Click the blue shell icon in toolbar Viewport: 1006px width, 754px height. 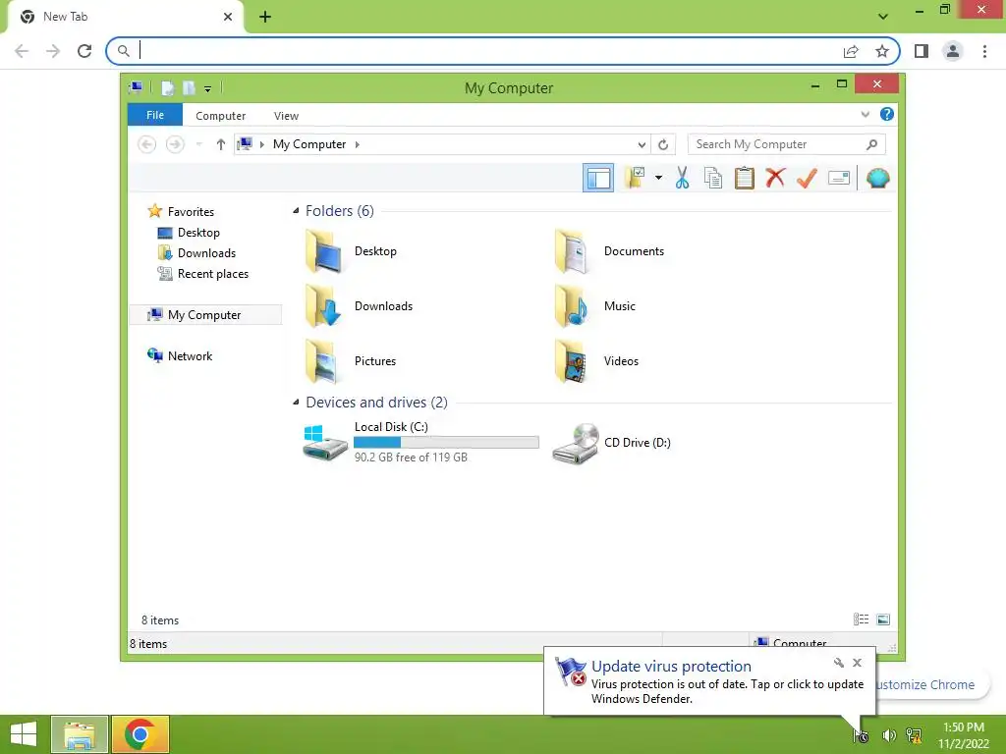[x=877, y=178]
